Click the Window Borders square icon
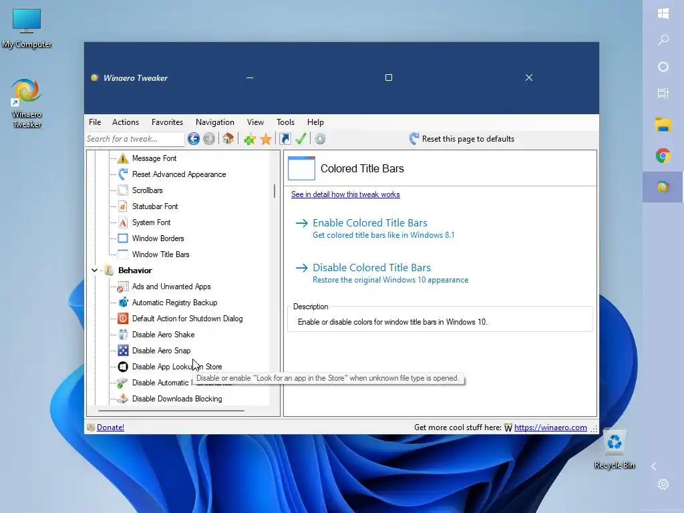 point(123,238)
